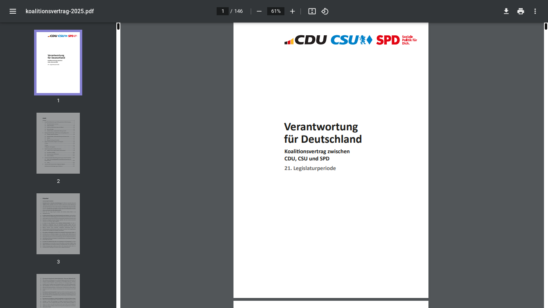
Task: Open the more actions menu
Action: point(535,11)
